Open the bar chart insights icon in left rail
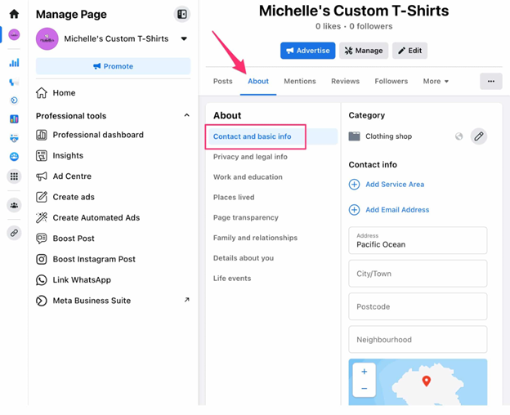The image size is (510, 415). click(x=14, y=62)
